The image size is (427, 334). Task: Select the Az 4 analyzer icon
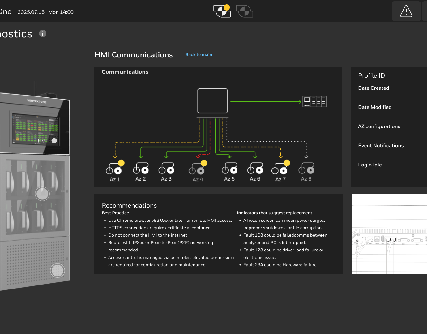pyautogui.click(x=198, y=168)
